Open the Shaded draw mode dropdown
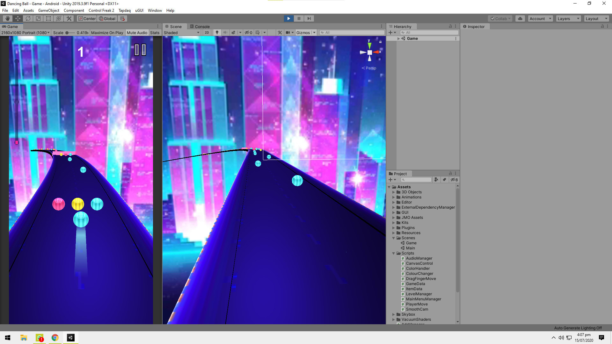 coord(182,32)
